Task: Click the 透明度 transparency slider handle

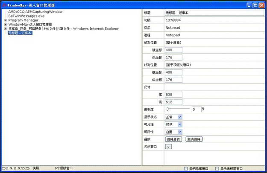Action: 167,109
